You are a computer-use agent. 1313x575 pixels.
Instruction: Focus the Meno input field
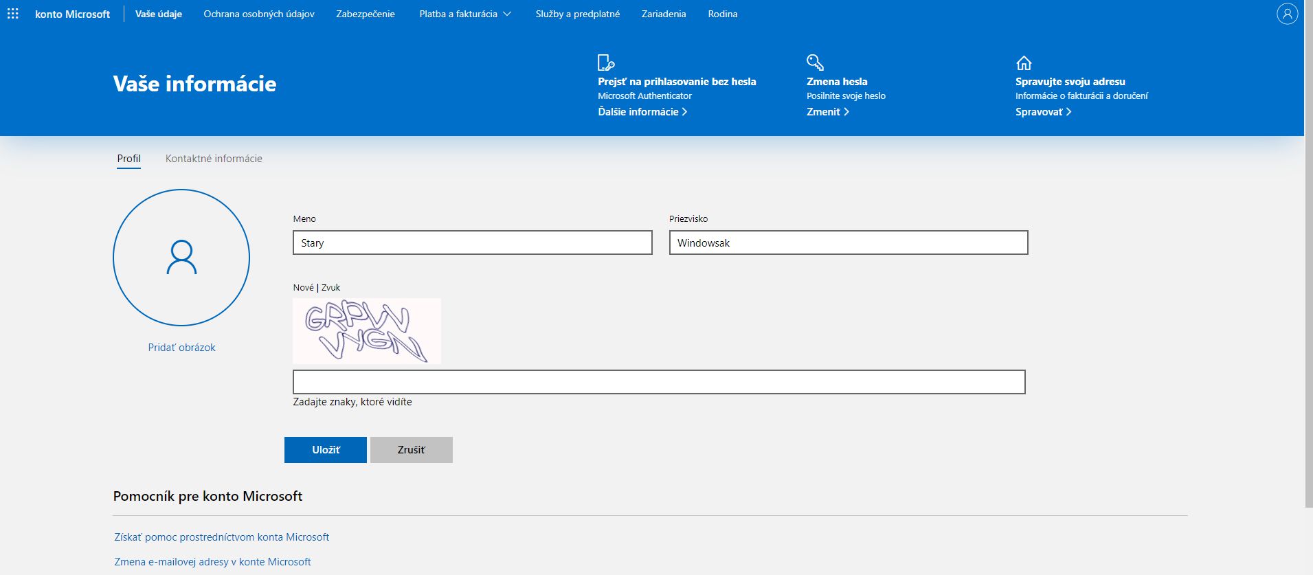pos(473,243)
